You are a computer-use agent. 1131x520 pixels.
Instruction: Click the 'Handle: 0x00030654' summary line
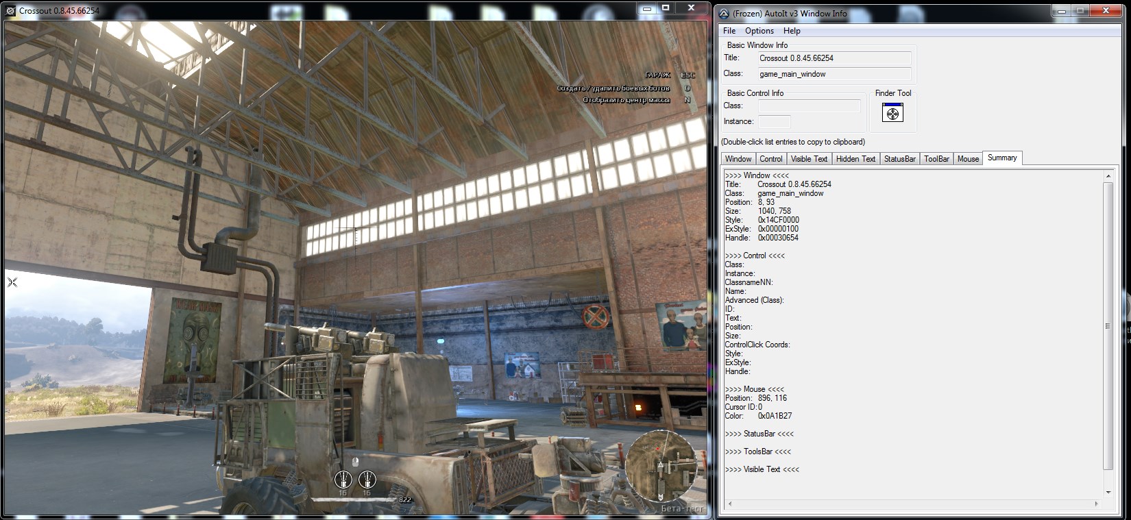point(762,238)
